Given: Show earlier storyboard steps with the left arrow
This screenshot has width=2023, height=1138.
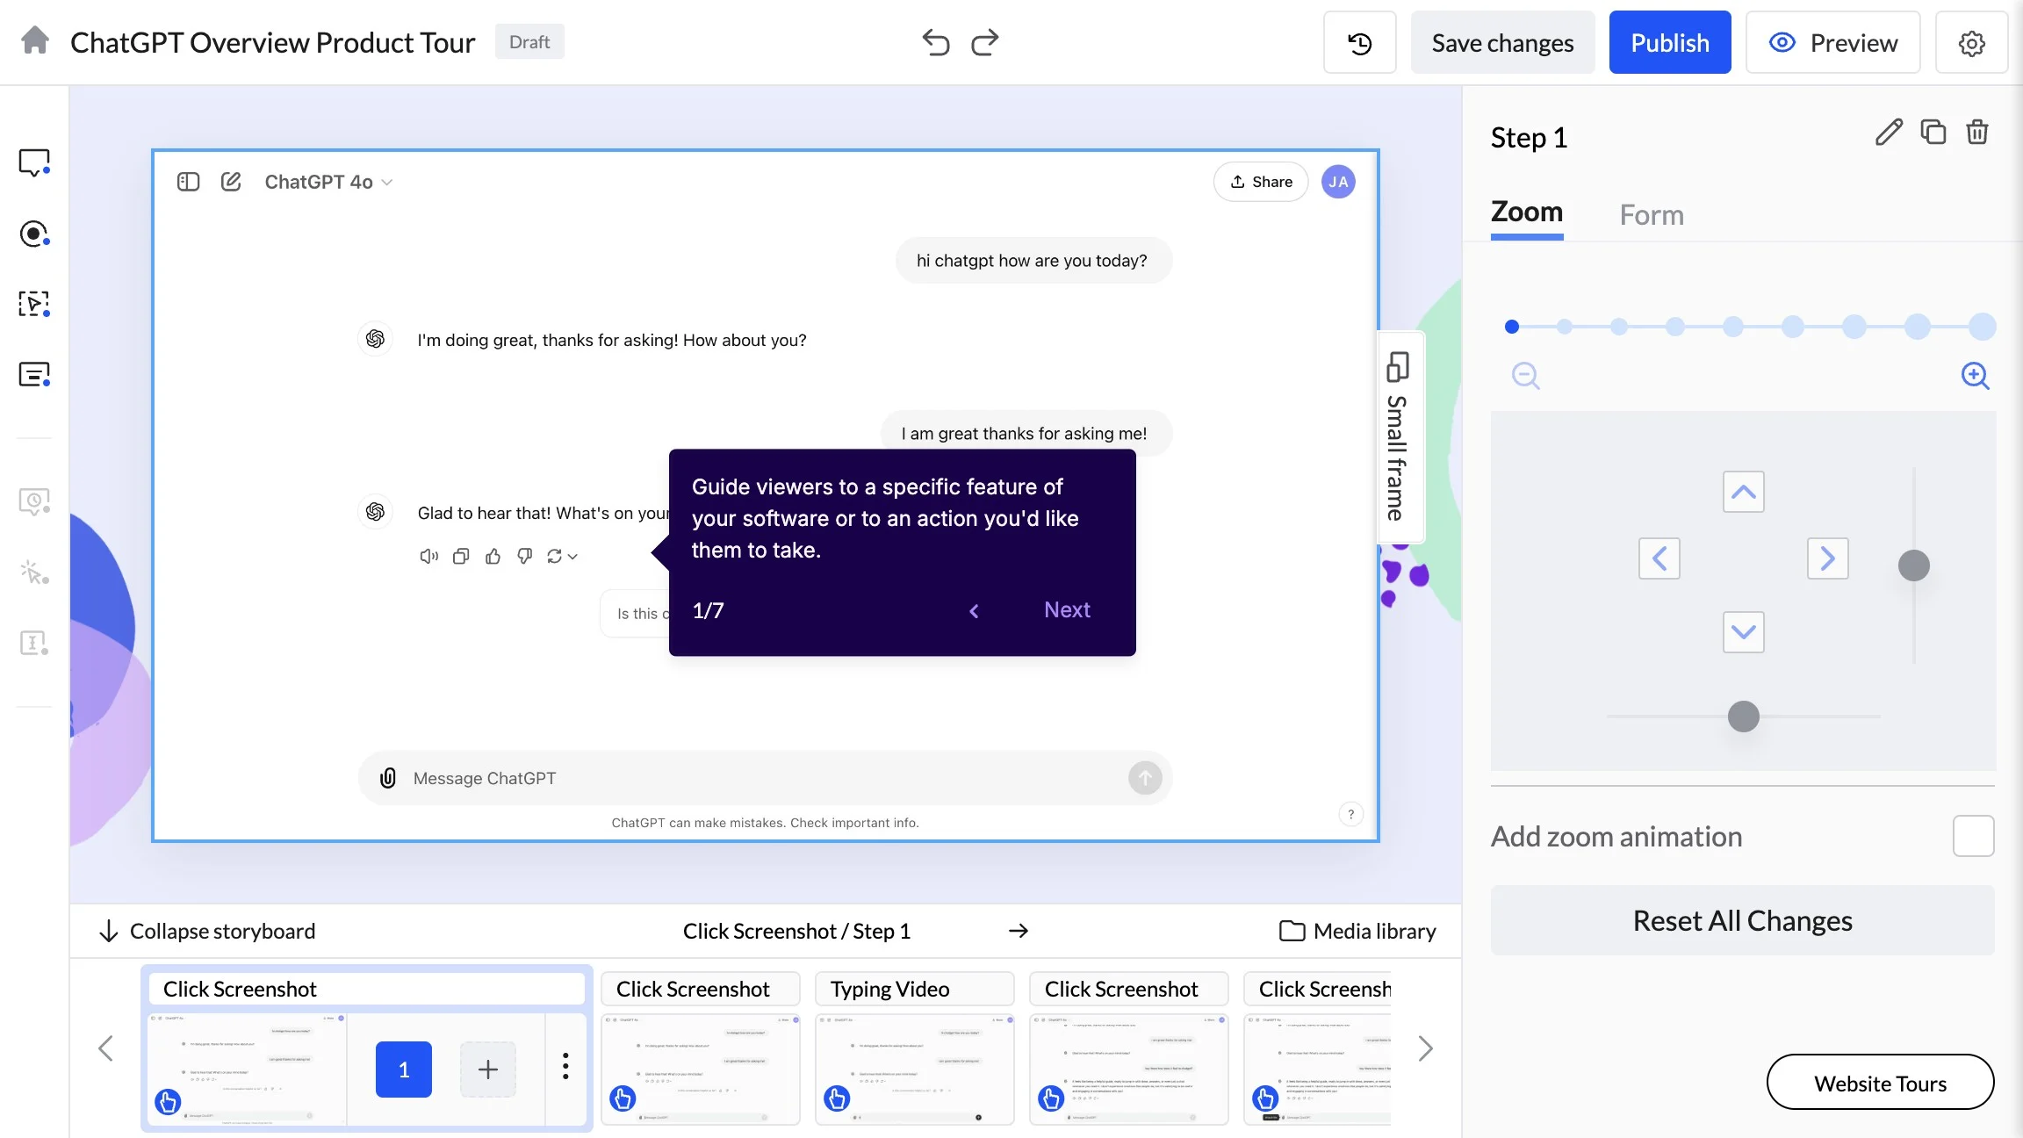Looking at the screenshot, I should [105, 1048].
